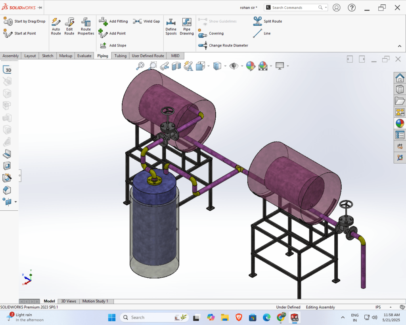This screenshot has width=406, height=325.
Task: Open the Motion Study 1 tab
Action: [95, 301]
